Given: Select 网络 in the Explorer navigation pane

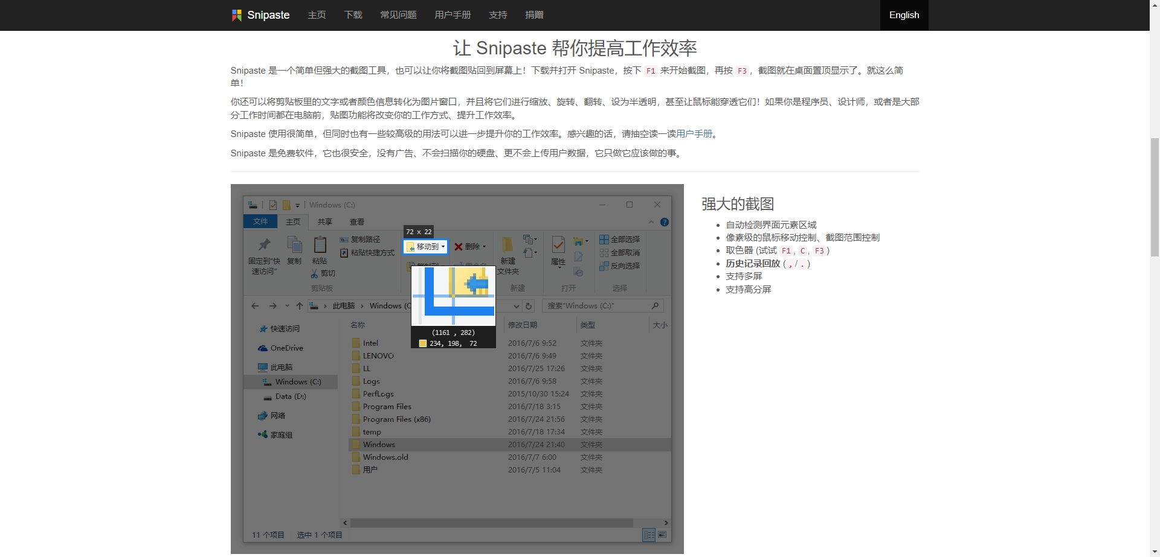Looking at the screenshot, I should tap(272, 416).
